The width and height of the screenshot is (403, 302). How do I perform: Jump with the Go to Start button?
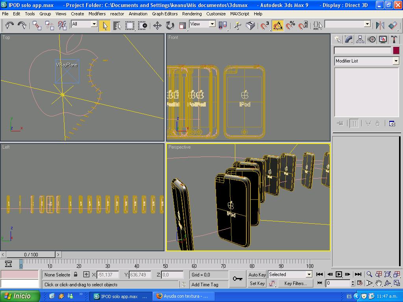pos(320,274)
